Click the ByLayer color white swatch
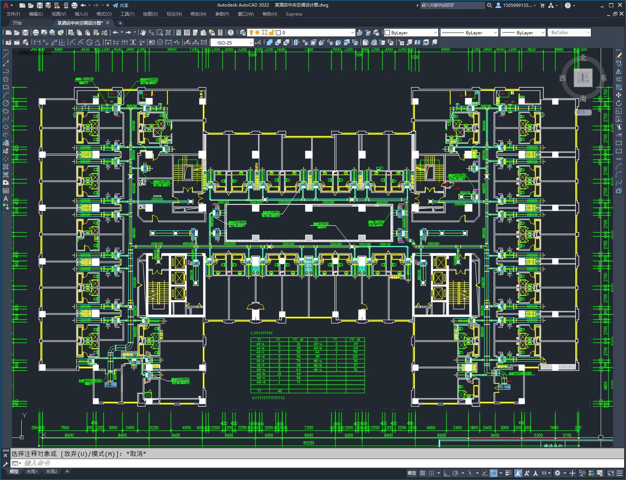 (387, 33)
